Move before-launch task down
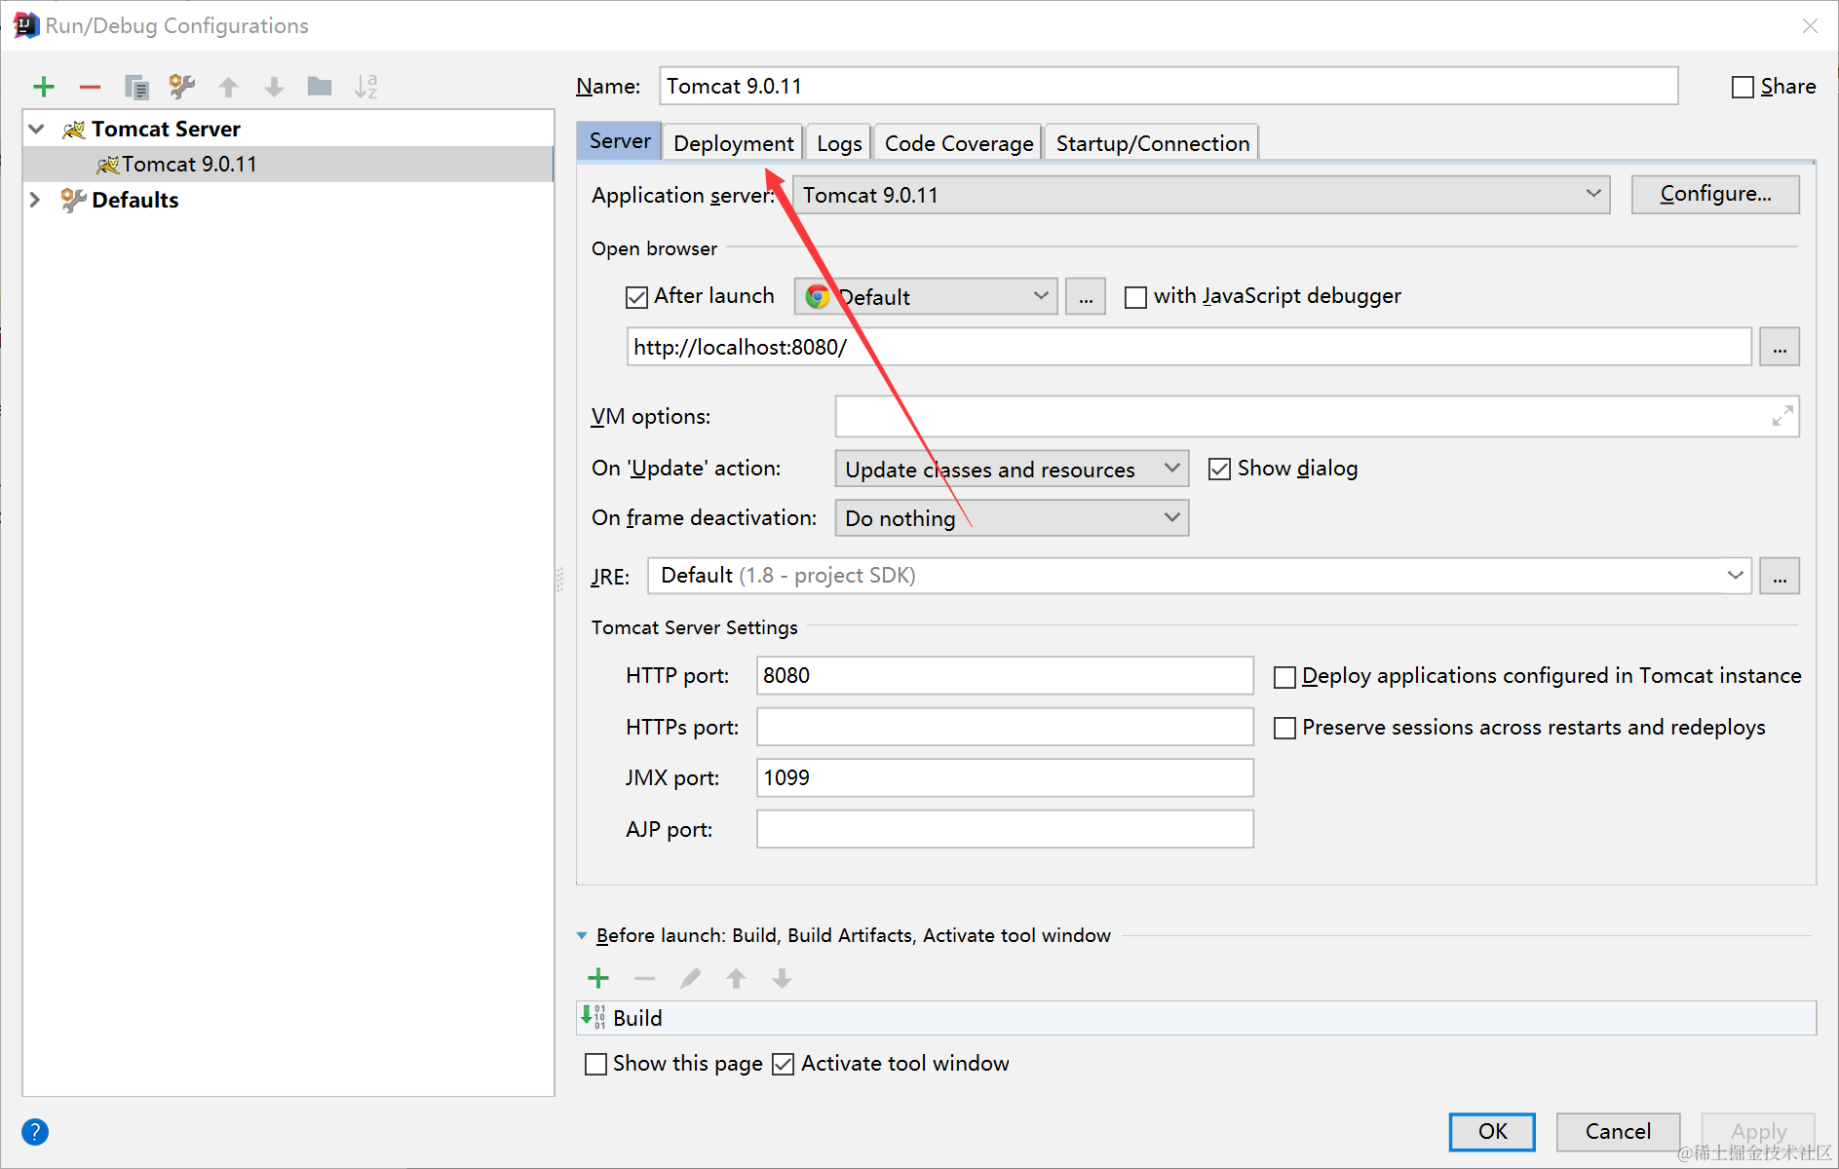 782,978
